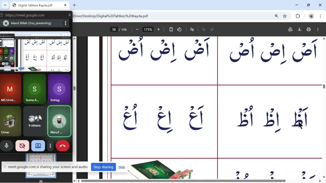This screenshot has width=326, height=183.
Task: Click the PDF vertical scrollbar thumb
Action: (324, 86)
